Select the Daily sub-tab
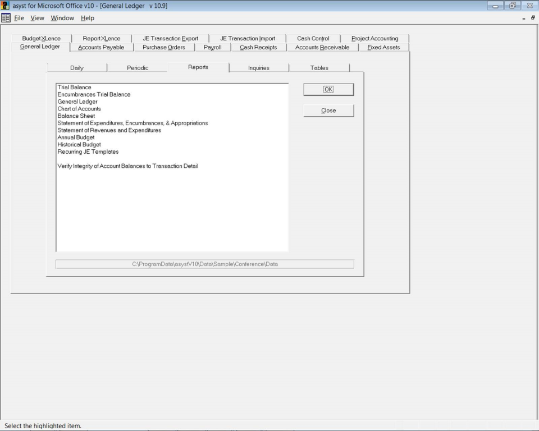539x431 pixels. [77, 68]
